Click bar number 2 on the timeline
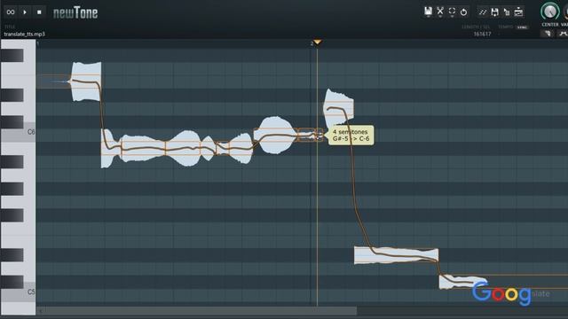Screen dimensions: 568x319 312,43
